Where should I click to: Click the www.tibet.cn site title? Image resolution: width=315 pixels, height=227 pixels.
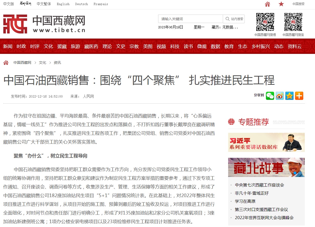pos(59,30)
